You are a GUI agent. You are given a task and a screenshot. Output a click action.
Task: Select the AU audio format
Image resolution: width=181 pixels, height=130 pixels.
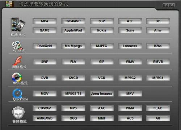[x=158, y=118]
